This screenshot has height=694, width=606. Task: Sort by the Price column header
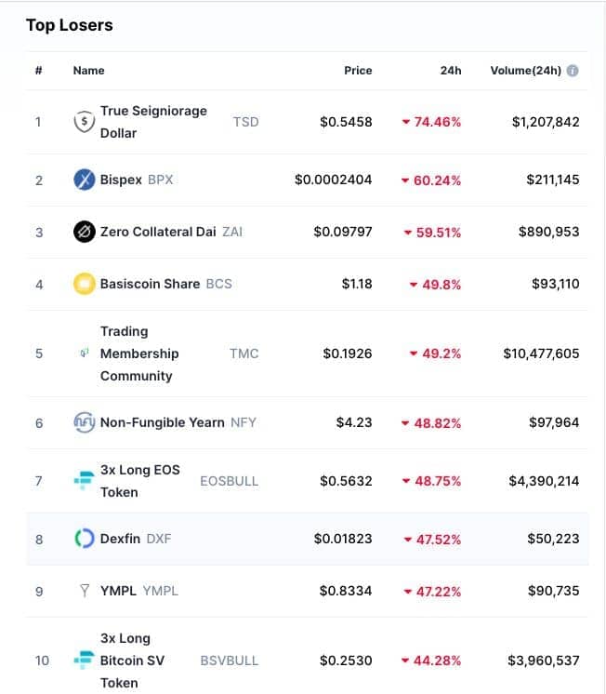pos(358,71)
